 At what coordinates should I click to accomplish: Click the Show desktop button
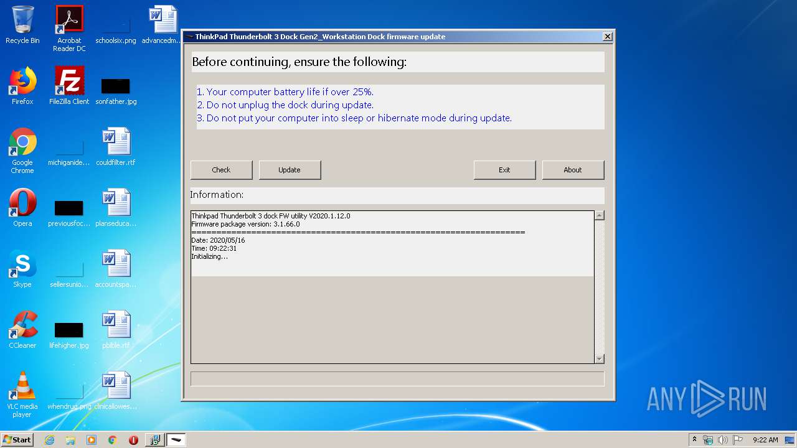pos(790,440)
